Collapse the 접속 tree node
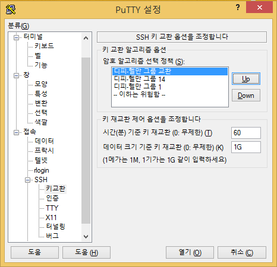The width and height of the screenshot is (277, 267). 16,132
